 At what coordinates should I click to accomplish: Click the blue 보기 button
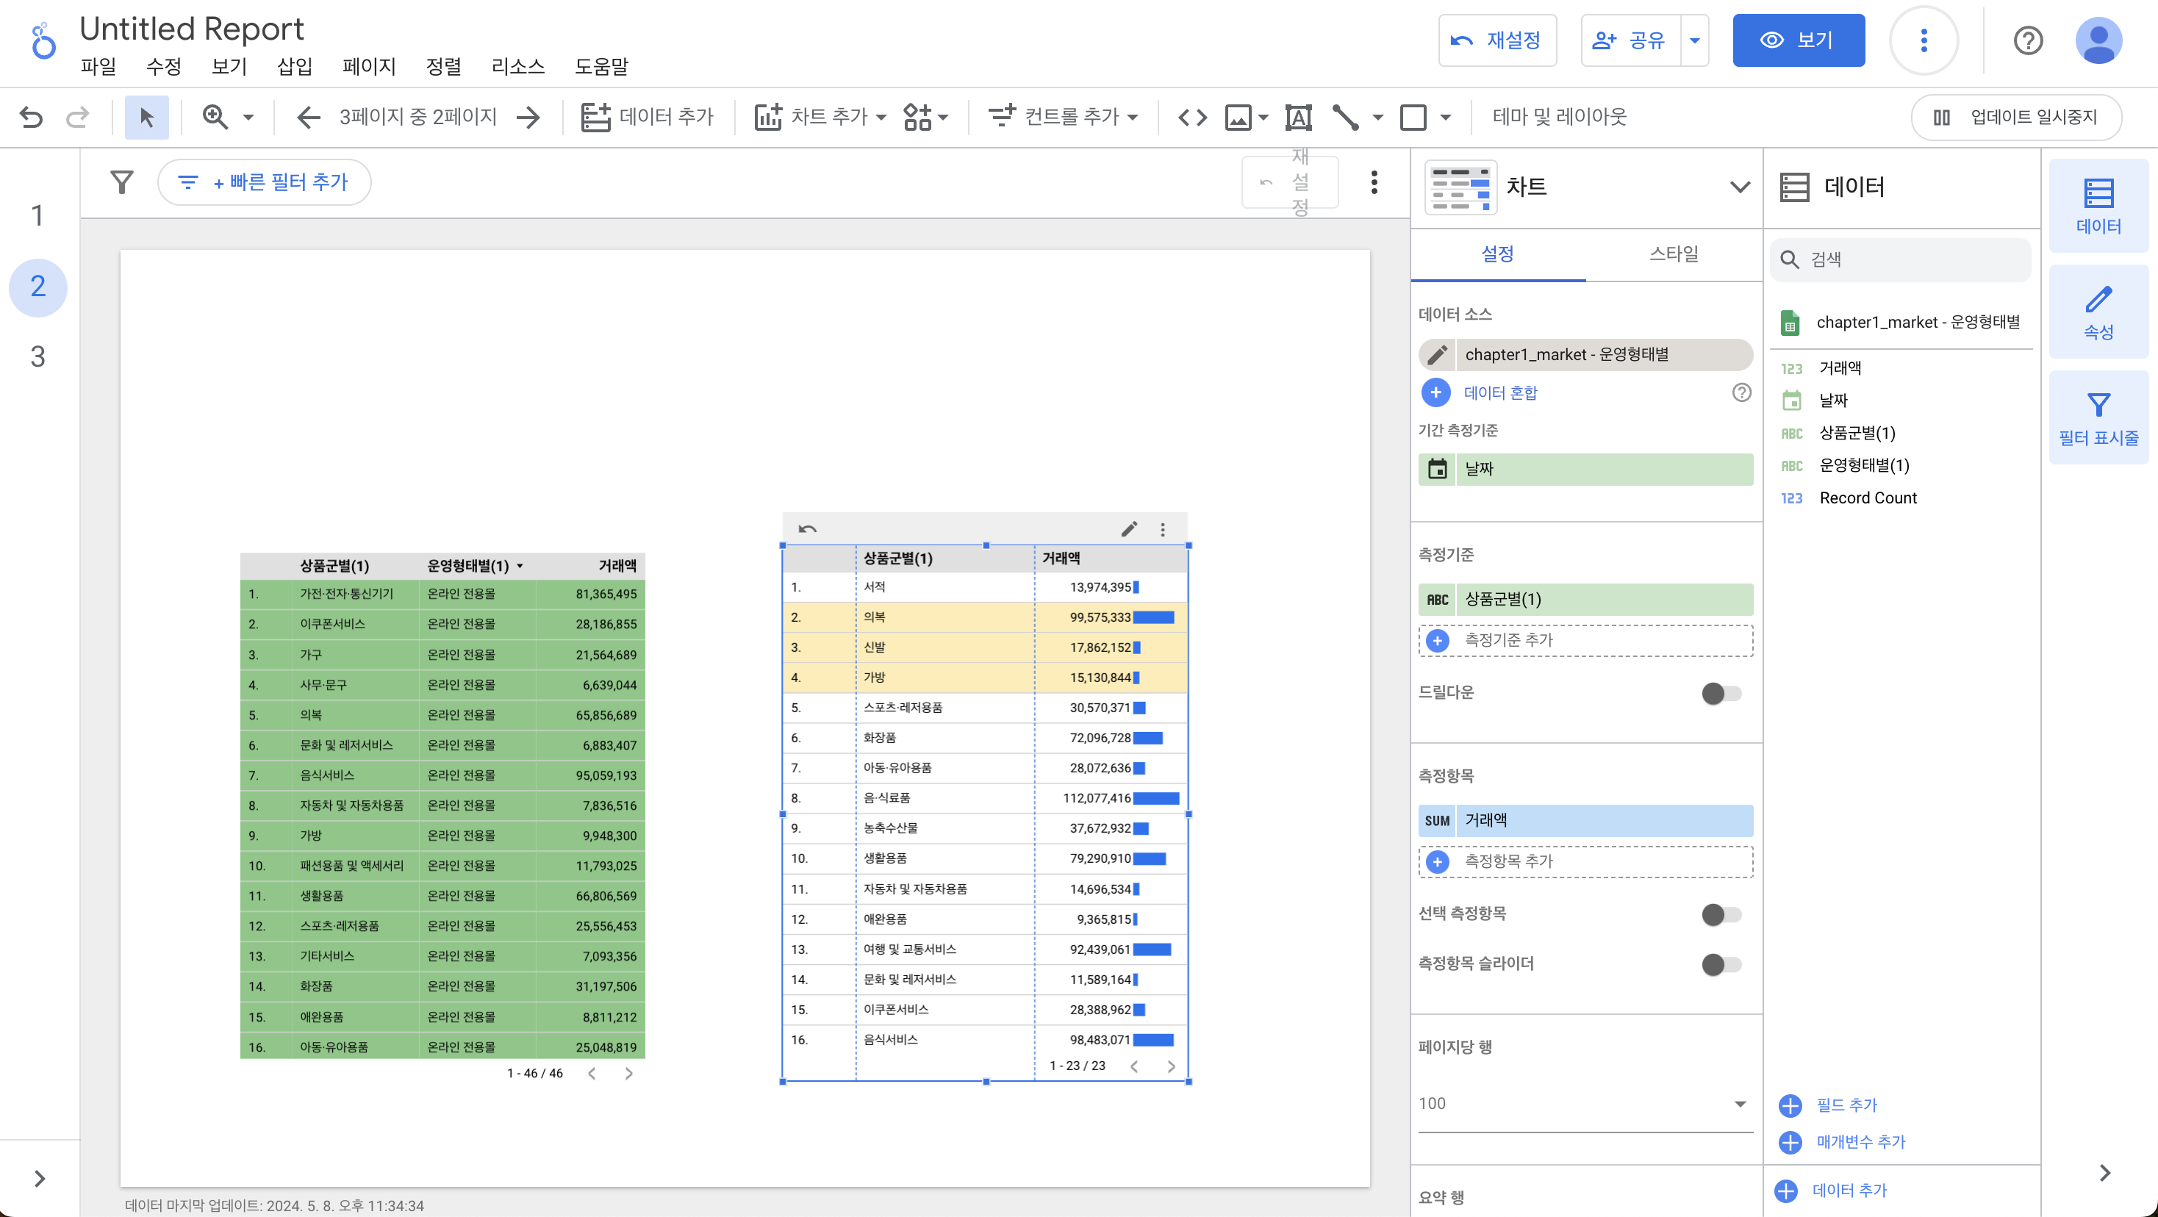click(1798, 40)
